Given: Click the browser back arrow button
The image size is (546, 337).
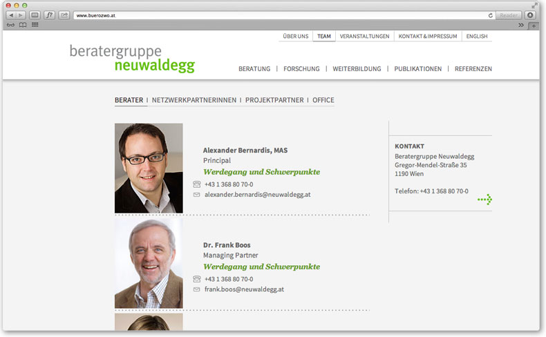Looking at the screenshot, I should (11, 15).
